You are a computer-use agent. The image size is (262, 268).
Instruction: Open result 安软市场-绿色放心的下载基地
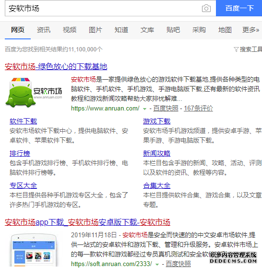pyautogui.click(x=56, y=66)
